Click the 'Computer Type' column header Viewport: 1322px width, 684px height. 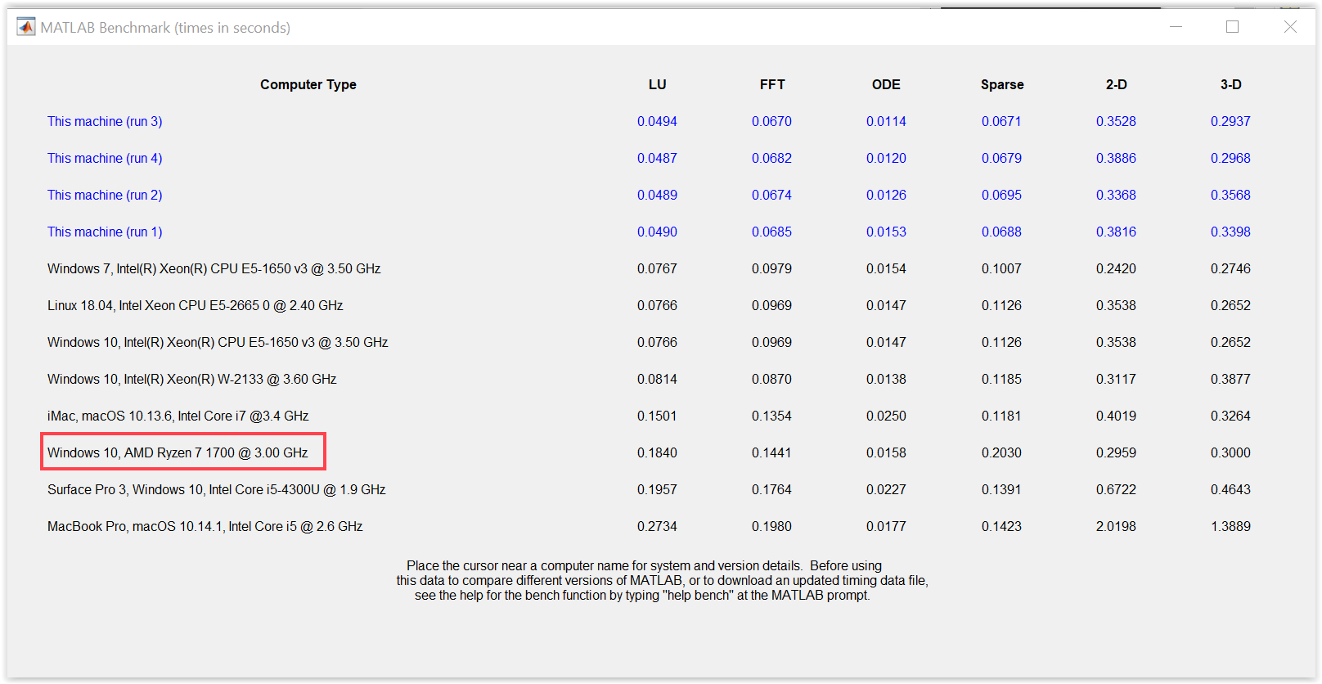point(308,84)
